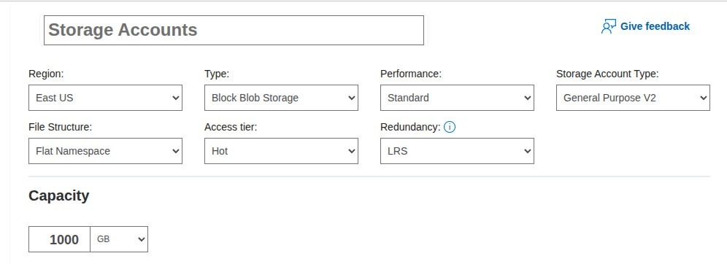Click the Storage Account Type label
This screenshot has height=264, width=727.
tap(607, 74)
